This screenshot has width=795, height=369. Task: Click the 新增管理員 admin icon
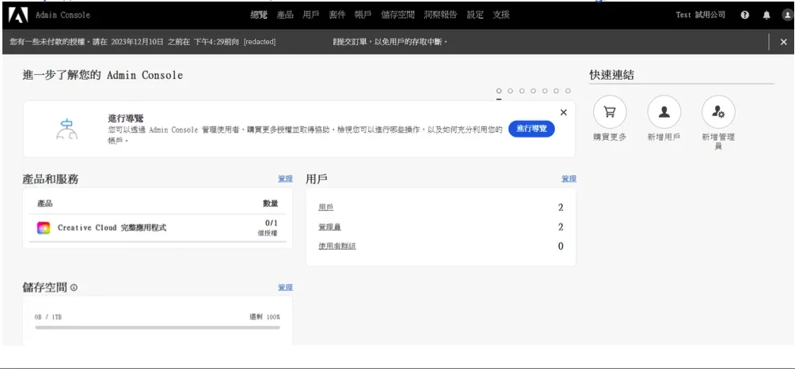(718, 112)
